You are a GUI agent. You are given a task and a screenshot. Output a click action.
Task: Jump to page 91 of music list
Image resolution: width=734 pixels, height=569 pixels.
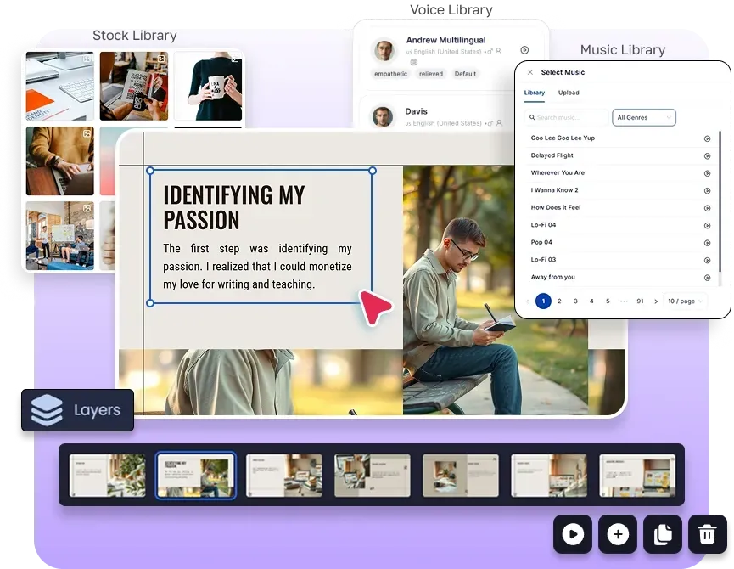[640, 301]
